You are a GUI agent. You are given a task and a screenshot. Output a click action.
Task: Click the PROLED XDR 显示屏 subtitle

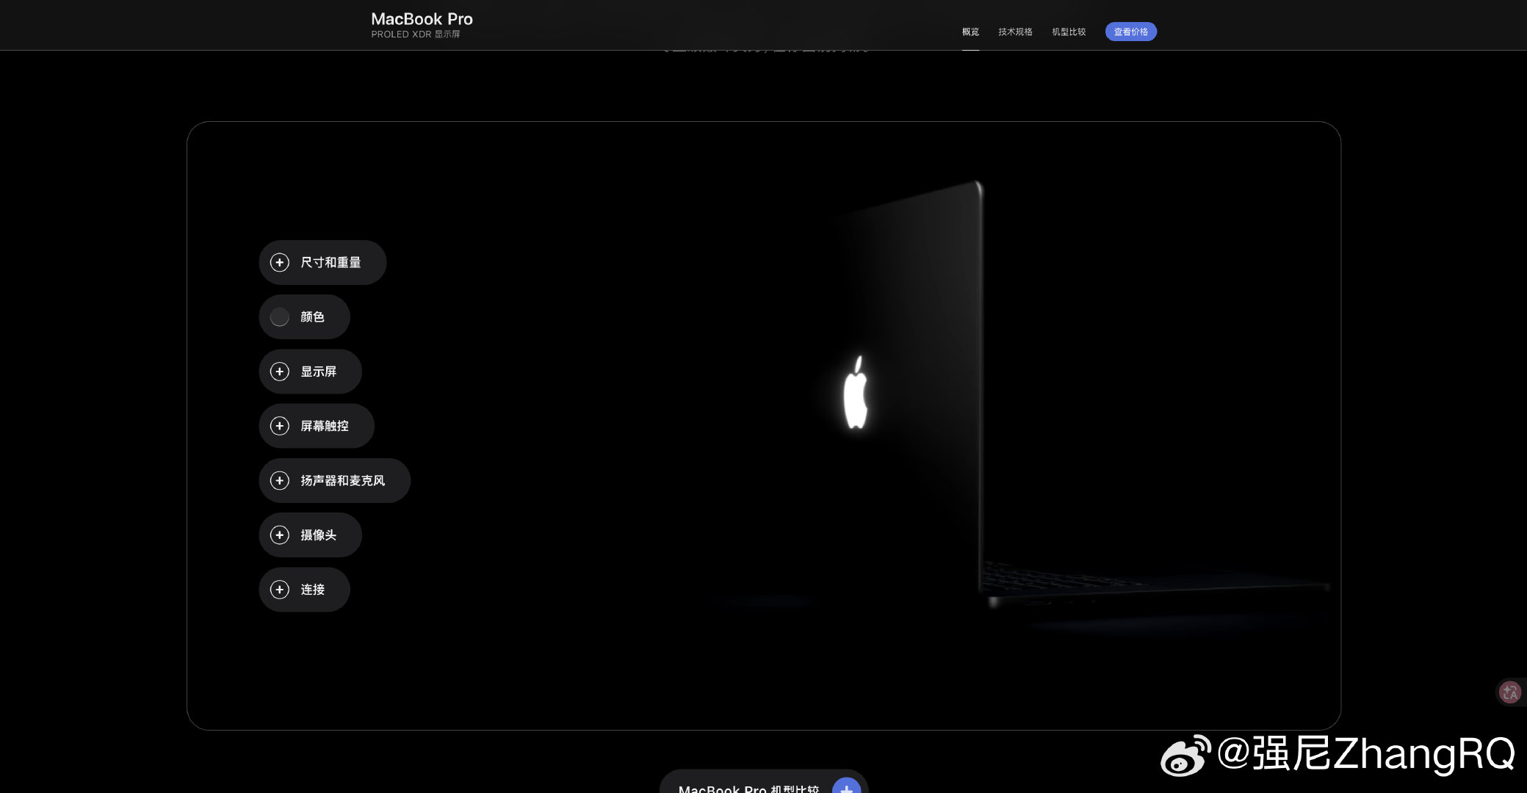point(416,35)
